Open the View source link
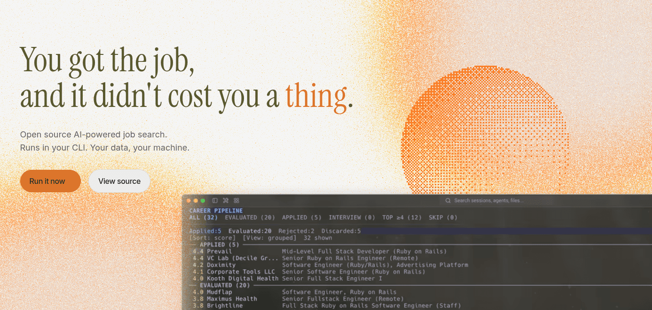652x310 pixels. coord(119,181)
